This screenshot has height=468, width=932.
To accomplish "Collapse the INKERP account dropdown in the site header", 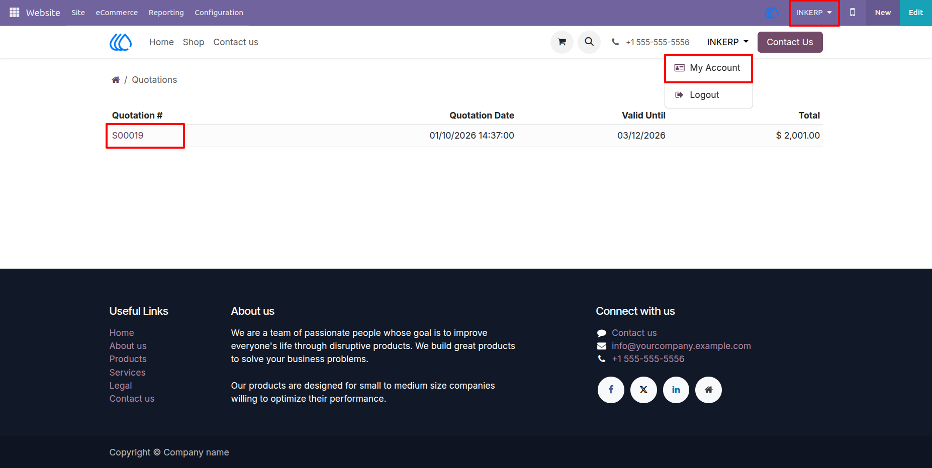I will pos(727,42).
